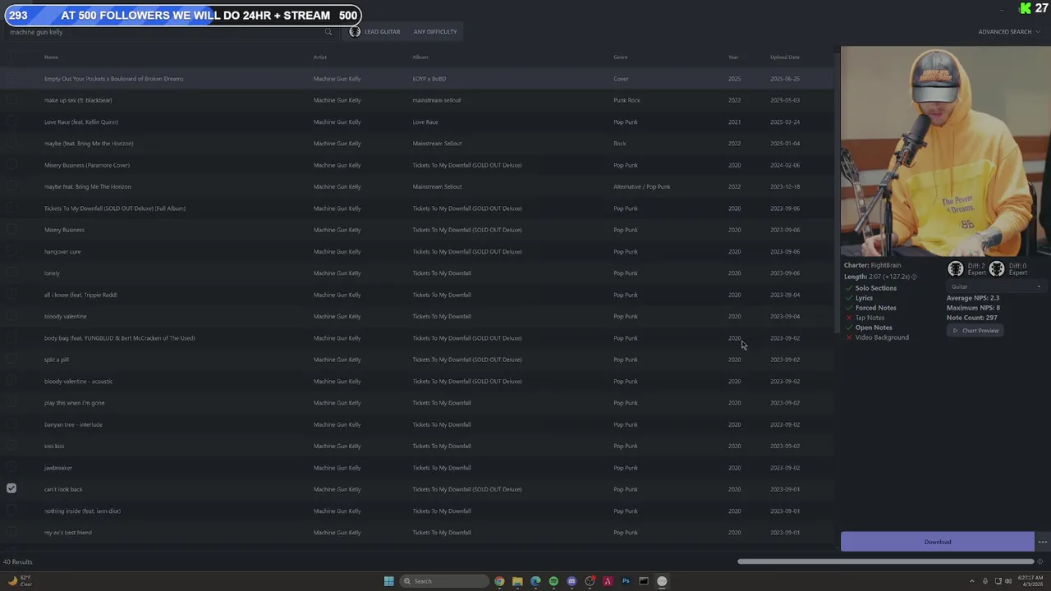
Task: Click the search magnifier icon
Action: click(x=328, y=32)
